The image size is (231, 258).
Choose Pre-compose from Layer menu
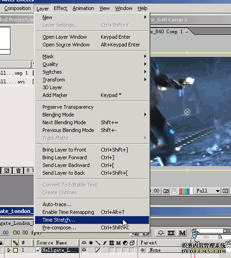click(x=92, y=228)
